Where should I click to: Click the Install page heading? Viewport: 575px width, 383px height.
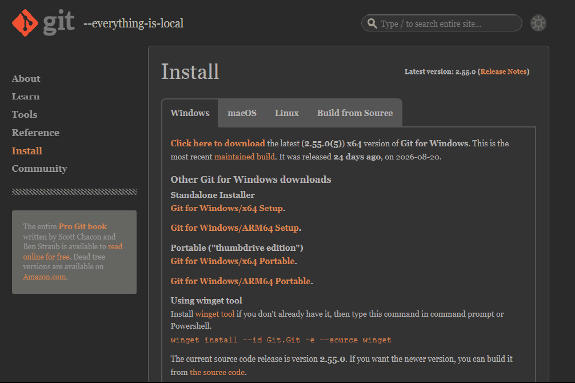point(190,71)
